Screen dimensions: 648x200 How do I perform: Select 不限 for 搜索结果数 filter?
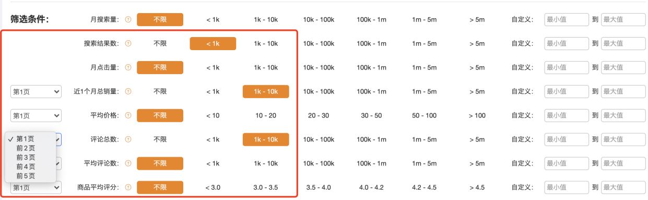pyautogui.click(x=160, y=44)
